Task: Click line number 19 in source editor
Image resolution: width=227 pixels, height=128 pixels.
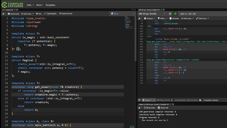Action: [6, 87]
